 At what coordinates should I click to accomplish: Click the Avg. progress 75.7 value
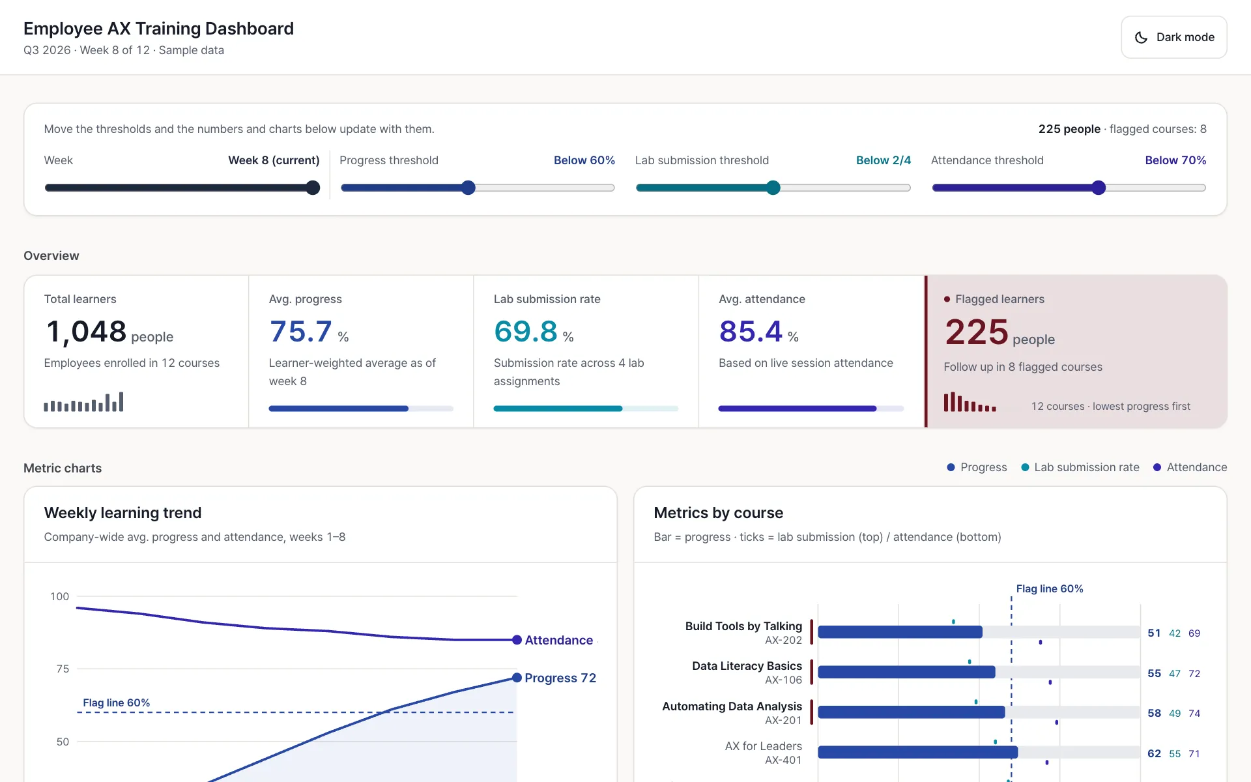point(300,331)
